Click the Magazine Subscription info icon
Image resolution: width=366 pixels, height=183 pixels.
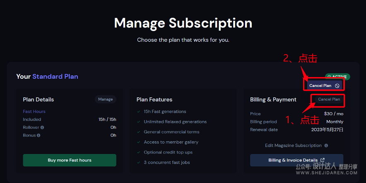326,146
